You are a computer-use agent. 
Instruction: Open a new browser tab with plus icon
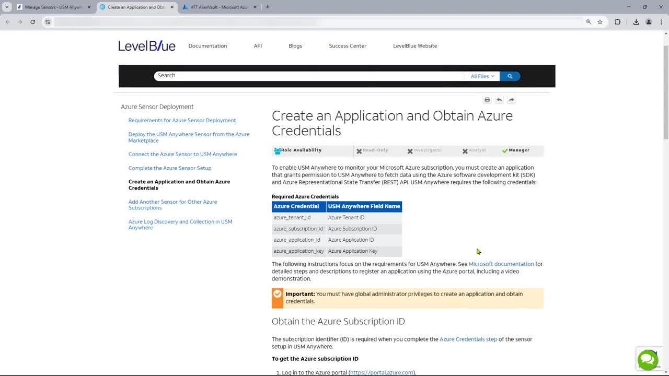(x=268, y=7)
